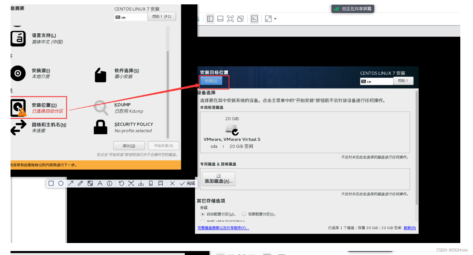Viewport: 473px width, 255px height.
Task: Select 我要配置分区(I) radio option
Action: coord(259,214)
